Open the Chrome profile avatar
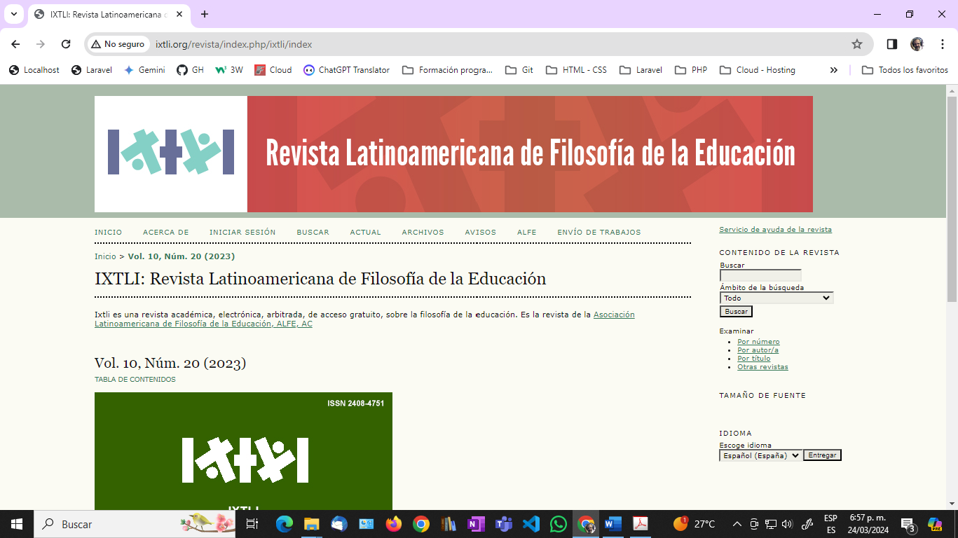958x538 pixels. 917,44
